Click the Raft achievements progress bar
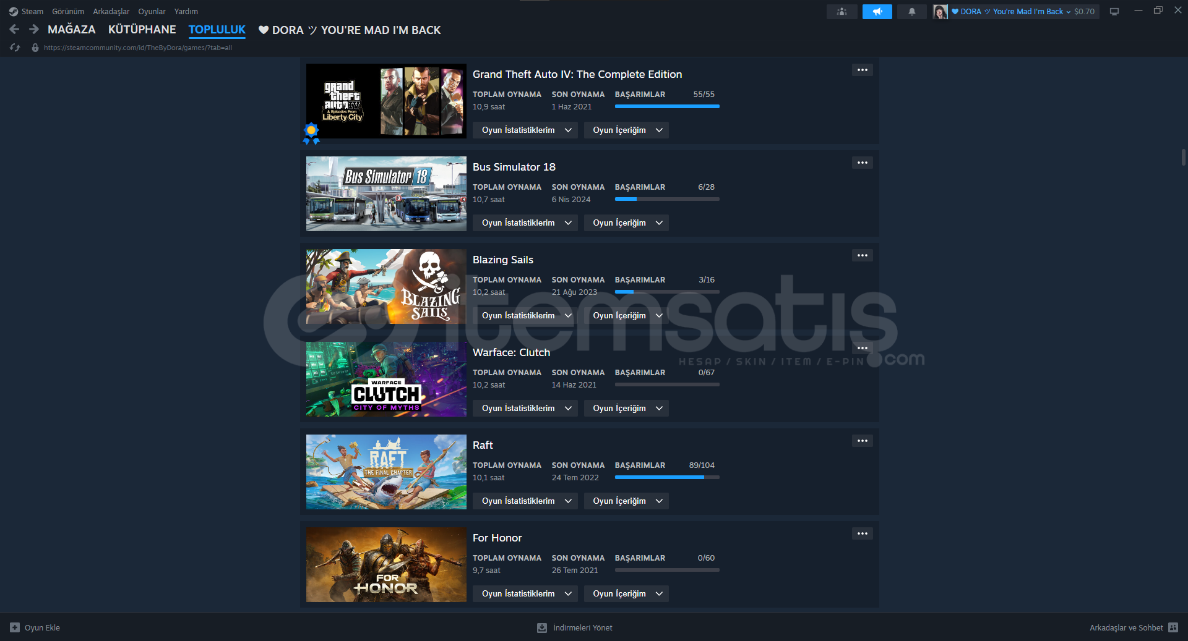The height and width of the screenshot is (641, 1188). coord(667,477)
